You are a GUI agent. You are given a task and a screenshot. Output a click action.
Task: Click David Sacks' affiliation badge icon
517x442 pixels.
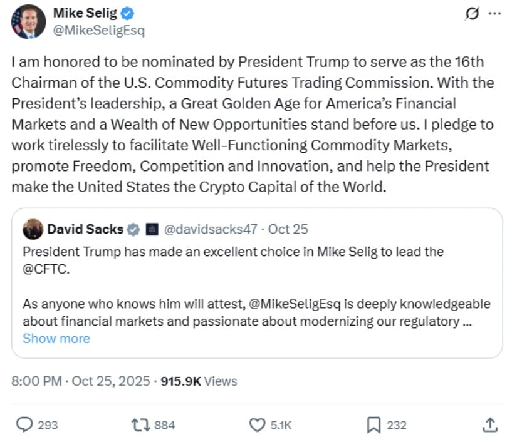151,229
